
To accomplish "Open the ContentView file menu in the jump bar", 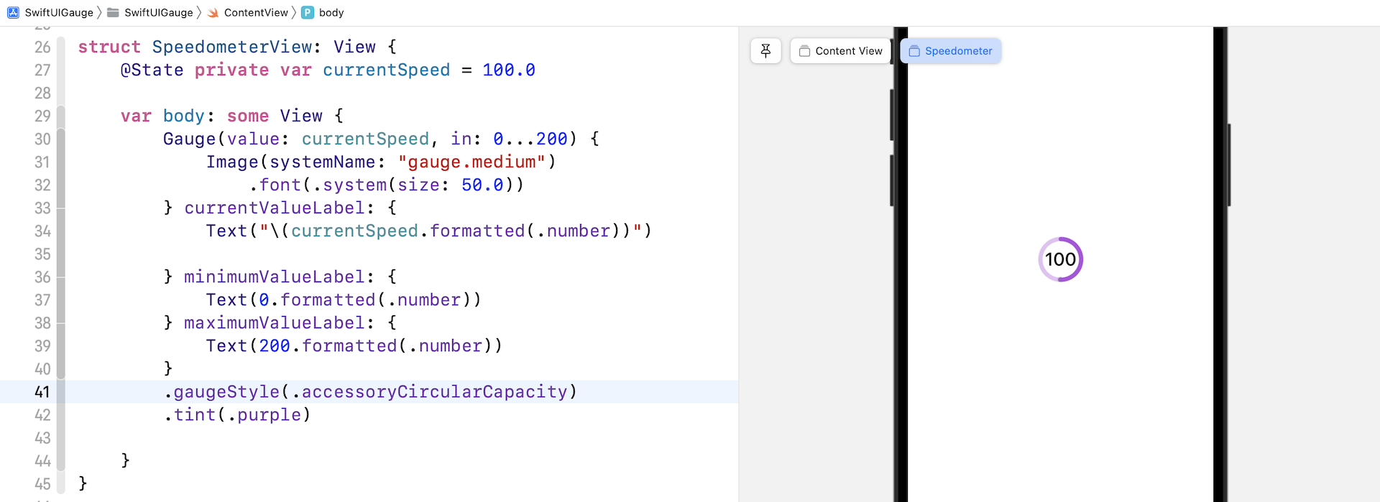I will 255,12.
